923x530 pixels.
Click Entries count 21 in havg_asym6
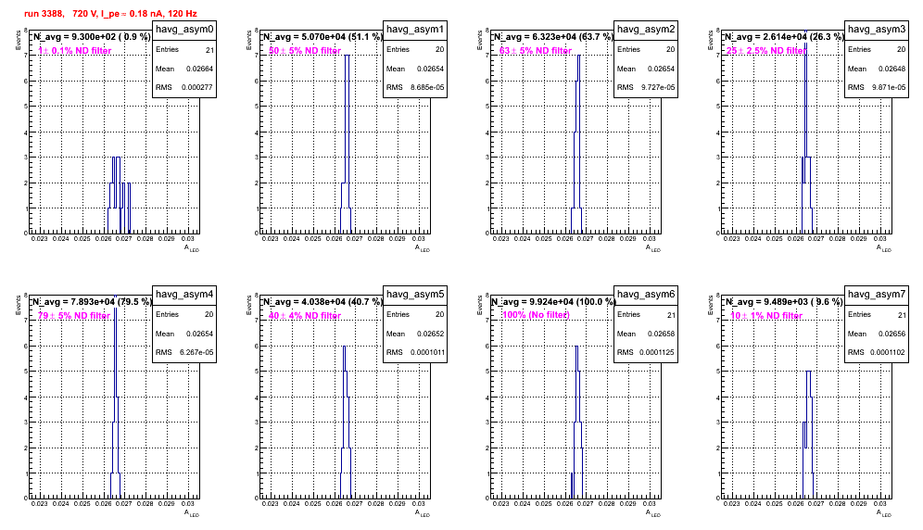click(672, 315)
